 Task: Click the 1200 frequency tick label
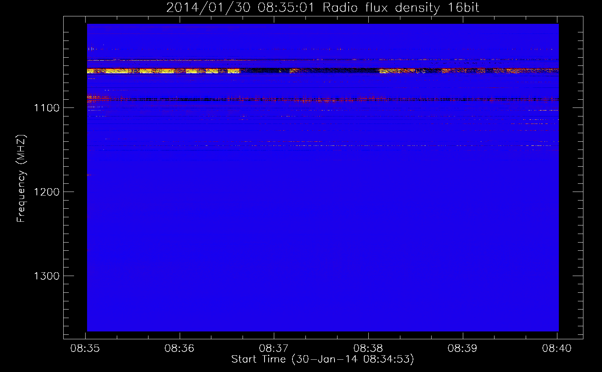pyautogui.click(x=47, y=192)
